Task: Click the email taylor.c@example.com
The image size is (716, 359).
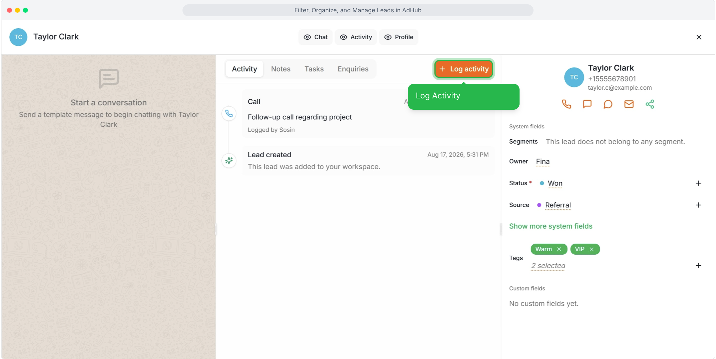Action: pyautogui.click(x=620, y=88)
